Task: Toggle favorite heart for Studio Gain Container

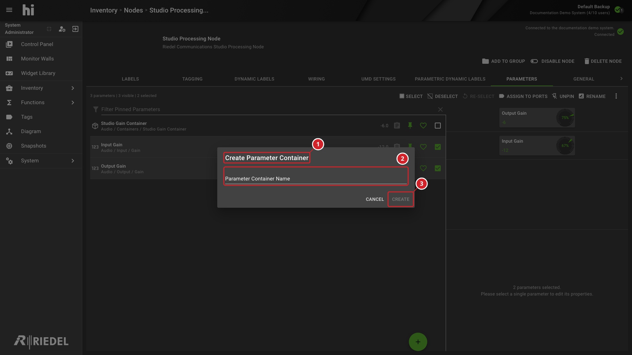Action: point(423,126)
